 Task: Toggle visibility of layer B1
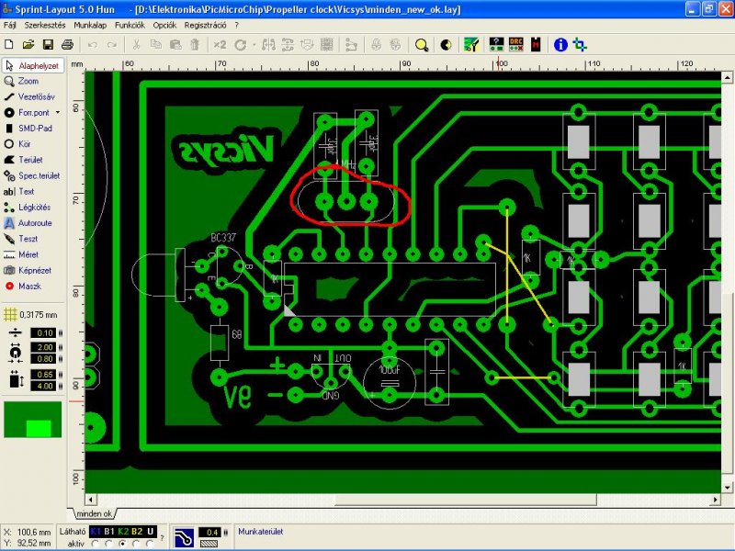coord(109,532)
